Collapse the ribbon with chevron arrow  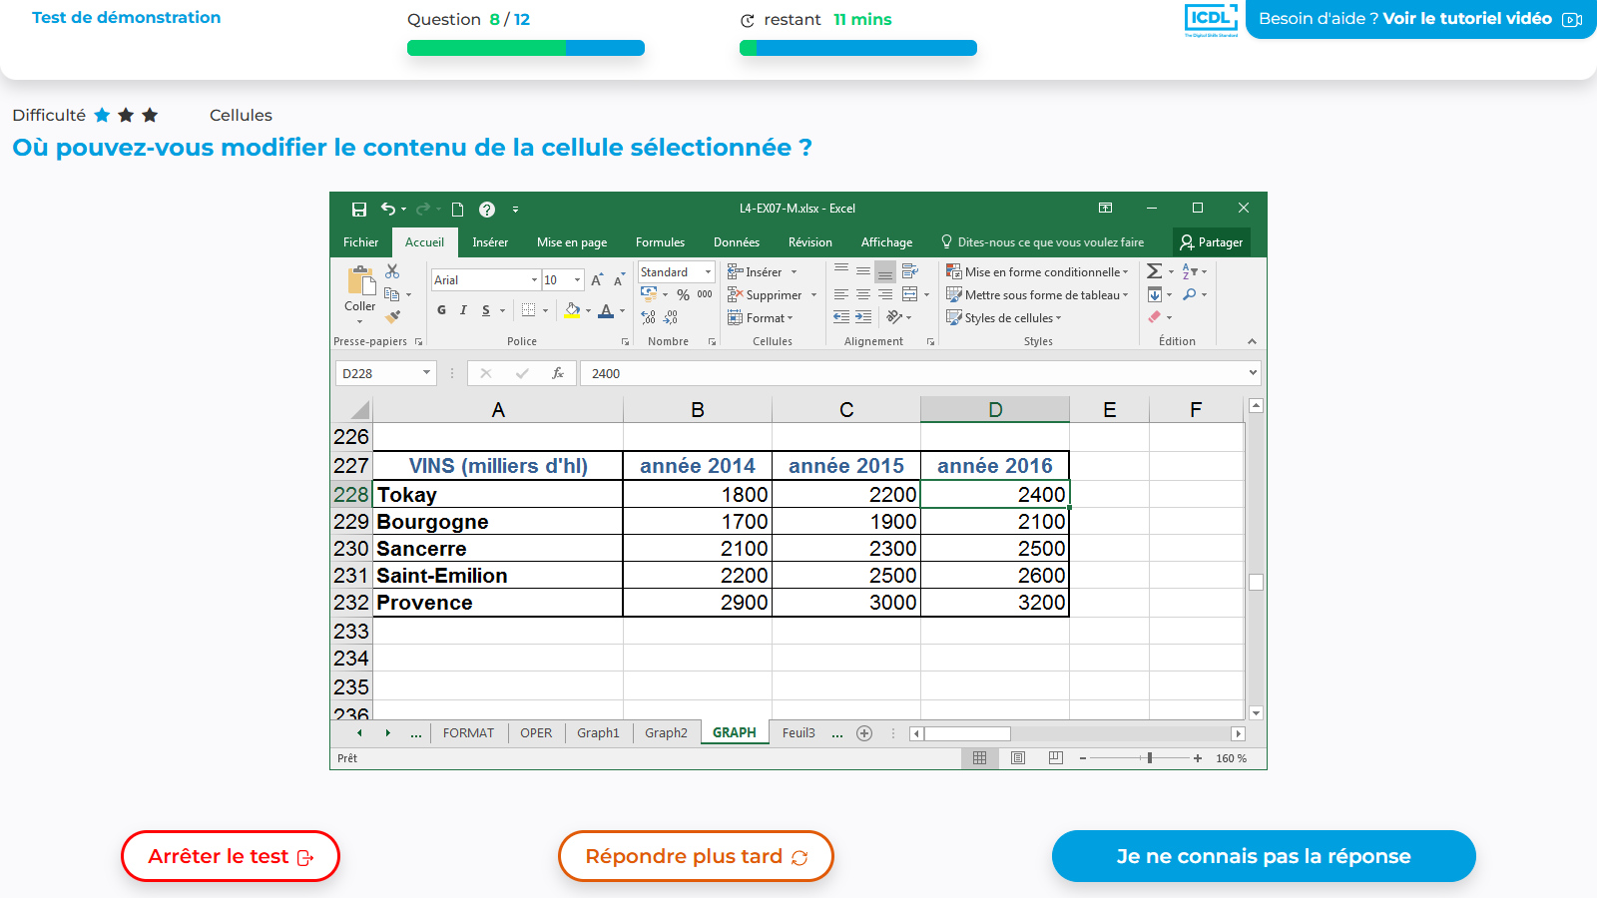tap(1252, 341)
